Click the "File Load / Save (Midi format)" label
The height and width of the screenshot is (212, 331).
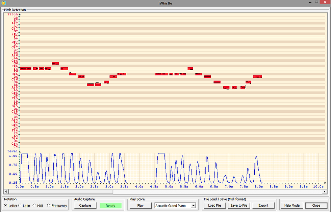click(225, 199)
